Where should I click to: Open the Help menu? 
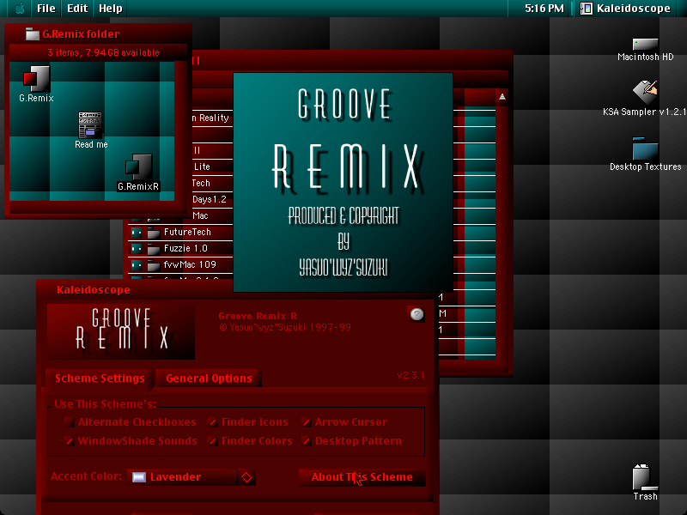111,9
